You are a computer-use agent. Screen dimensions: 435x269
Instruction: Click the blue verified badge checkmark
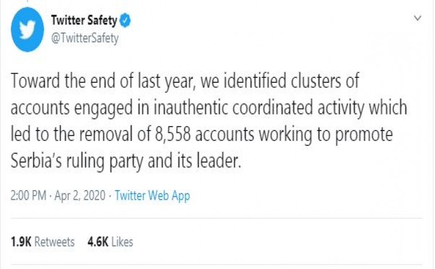(x=125, y=20)
